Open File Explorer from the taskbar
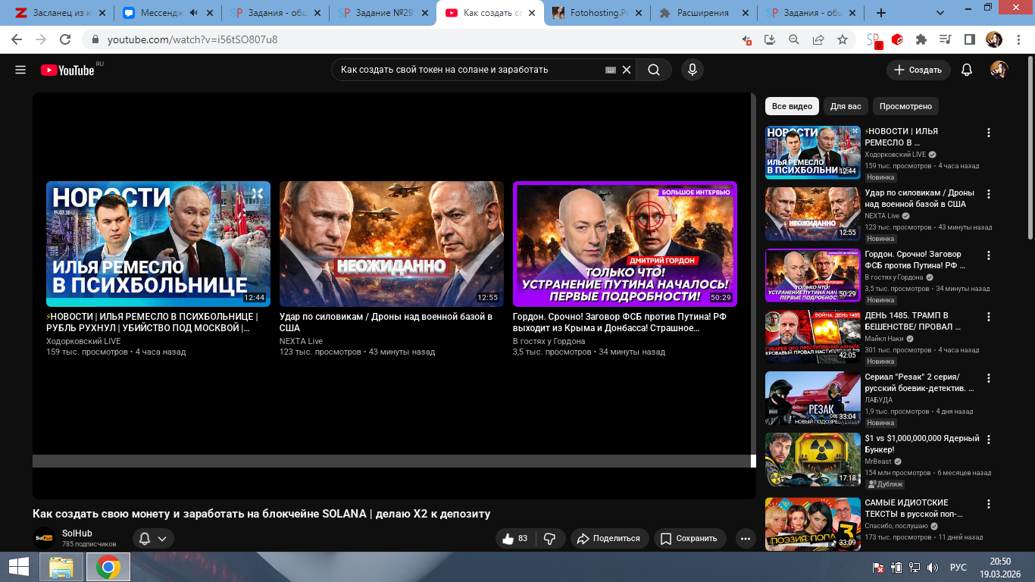 pyautogui.click(x=61, y=567)
